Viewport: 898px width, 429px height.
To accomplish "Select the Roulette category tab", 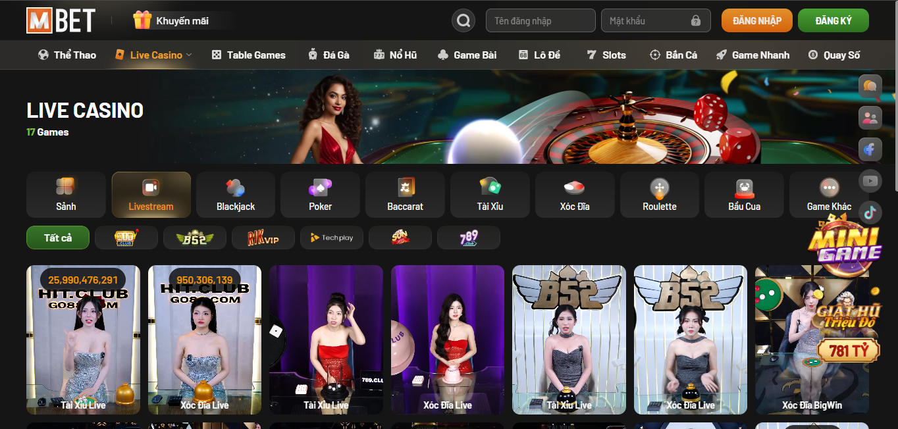I will [x=660, y=195].
